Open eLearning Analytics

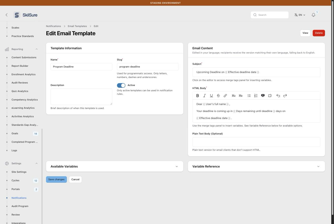(x=23, y=108)
